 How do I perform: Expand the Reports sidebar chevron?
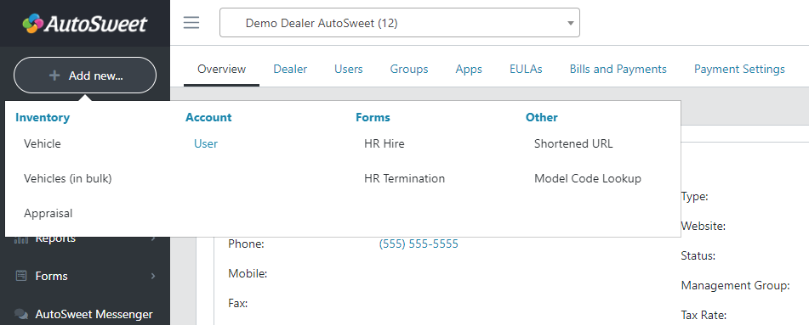pyautogui.click(x=153, y=238)
